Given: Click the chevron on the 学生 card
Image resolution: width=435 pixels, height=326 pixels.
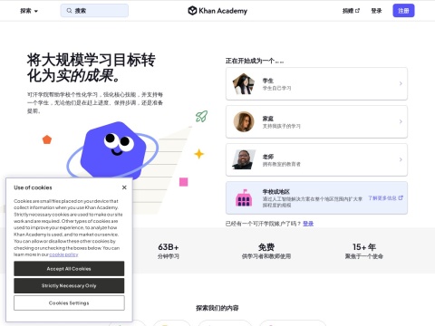Looking at the screenshot, I should (x=401, y=83).
